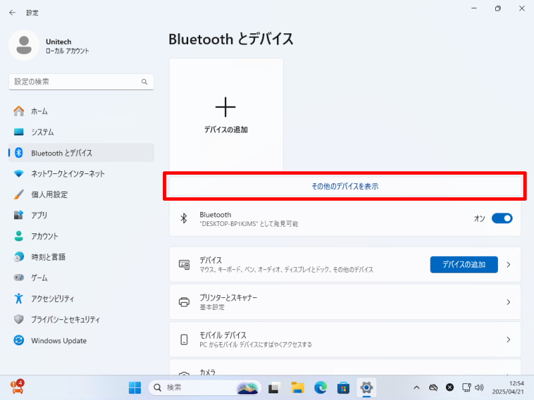534x400 pixels.
Task: Click the mobile phone icon
Action: [x=184, y=339]
